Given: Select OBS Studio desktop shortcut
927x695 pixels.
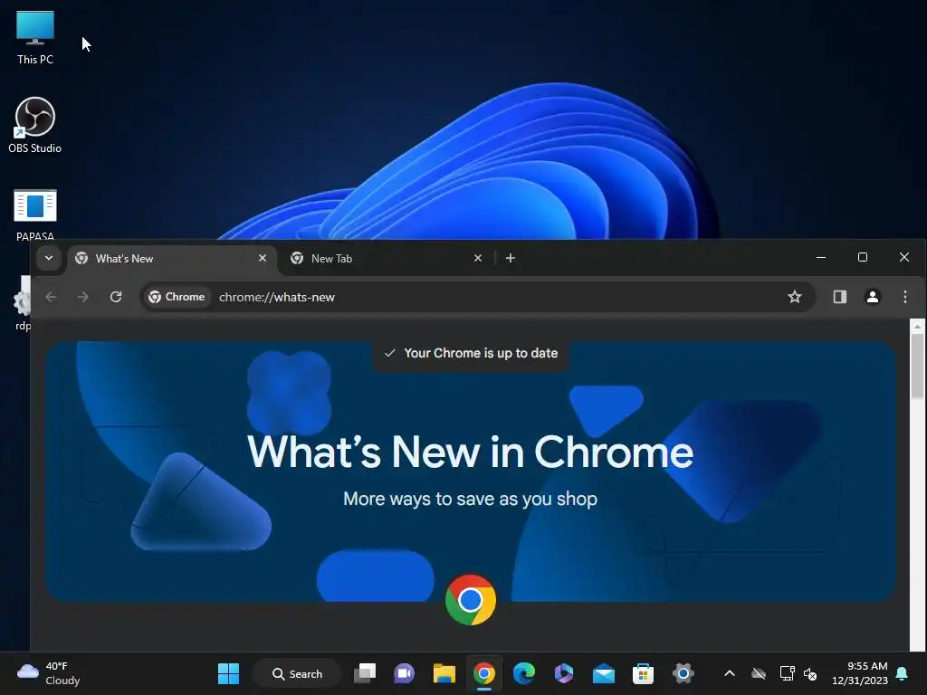Looking at the screenshot, I should [35, 125].
